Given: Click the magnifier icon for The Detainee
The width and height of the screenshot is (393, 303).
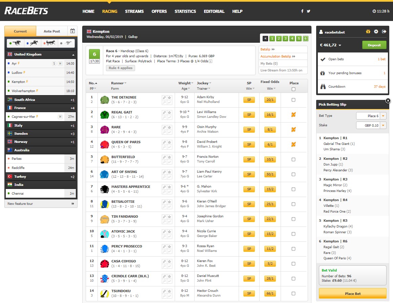Looking at the screenshot, I should pos(164,102).
